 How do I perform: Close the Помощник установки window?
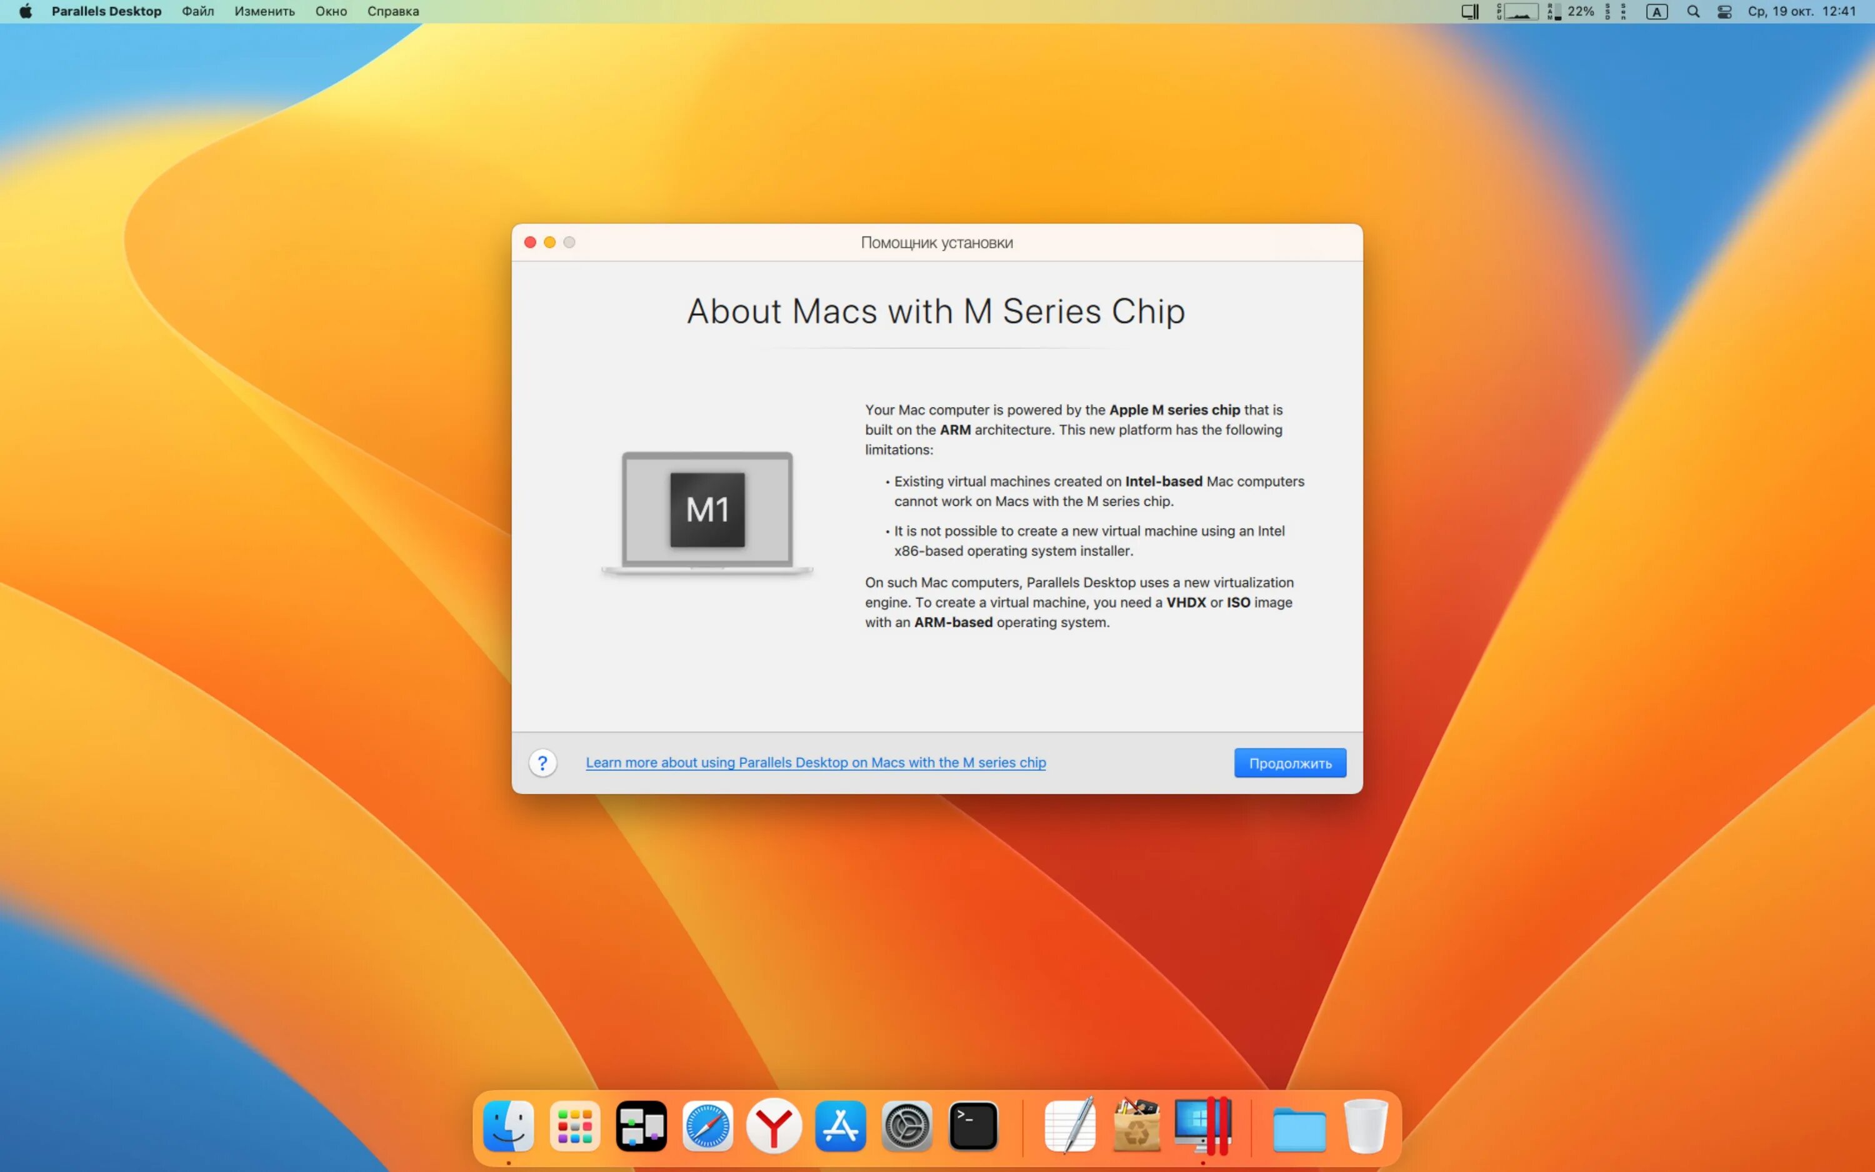[530, 243]
